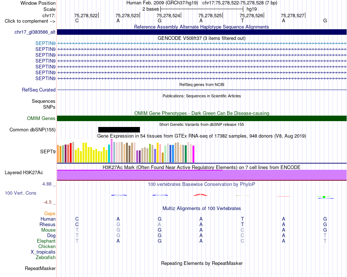
Task: Click the dark green OMIM gene bar
Action: [x=202, y=118]
